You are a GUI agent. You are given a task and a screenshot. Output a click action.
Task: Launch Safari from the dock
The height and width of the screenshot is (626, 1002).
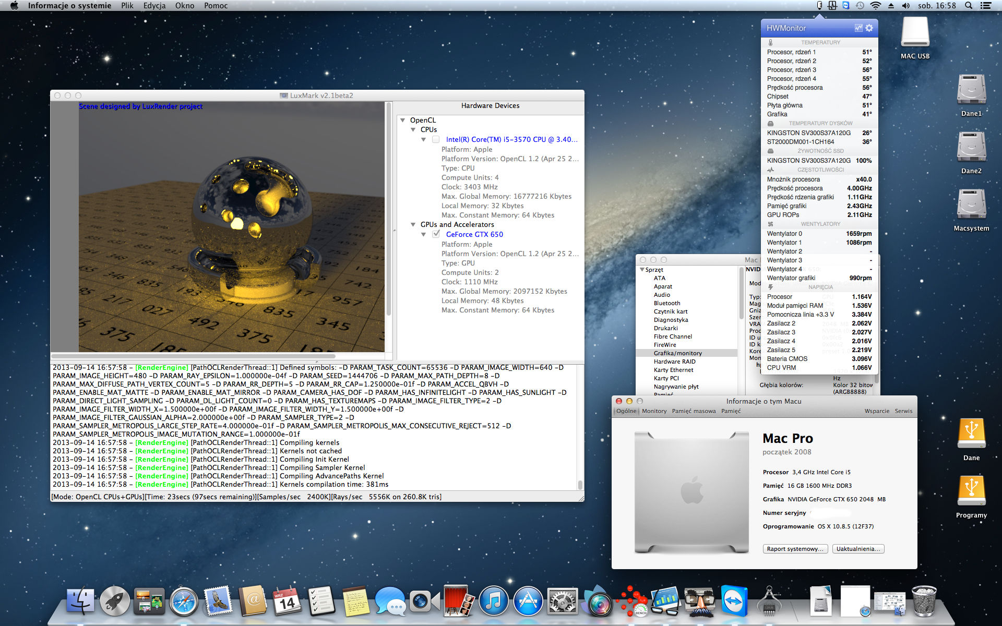click(184, 601)
